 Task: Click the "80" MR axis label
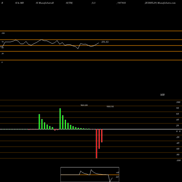point(178,108)
